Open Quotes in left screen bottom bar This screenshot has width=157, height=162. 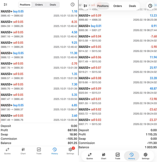(x=8, y=151)
